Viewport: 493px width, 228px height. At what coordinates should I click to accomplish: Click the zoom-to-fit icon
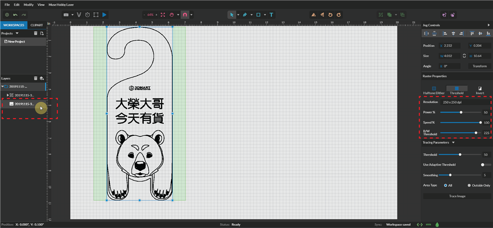pos(163,15)
